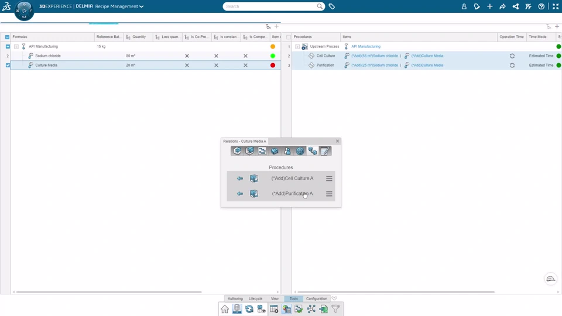The width and height of the screenshot is (562, 316).
Task: Open (*Add)(55 m³)Sodium chloride link
Action: click(375, 56)
